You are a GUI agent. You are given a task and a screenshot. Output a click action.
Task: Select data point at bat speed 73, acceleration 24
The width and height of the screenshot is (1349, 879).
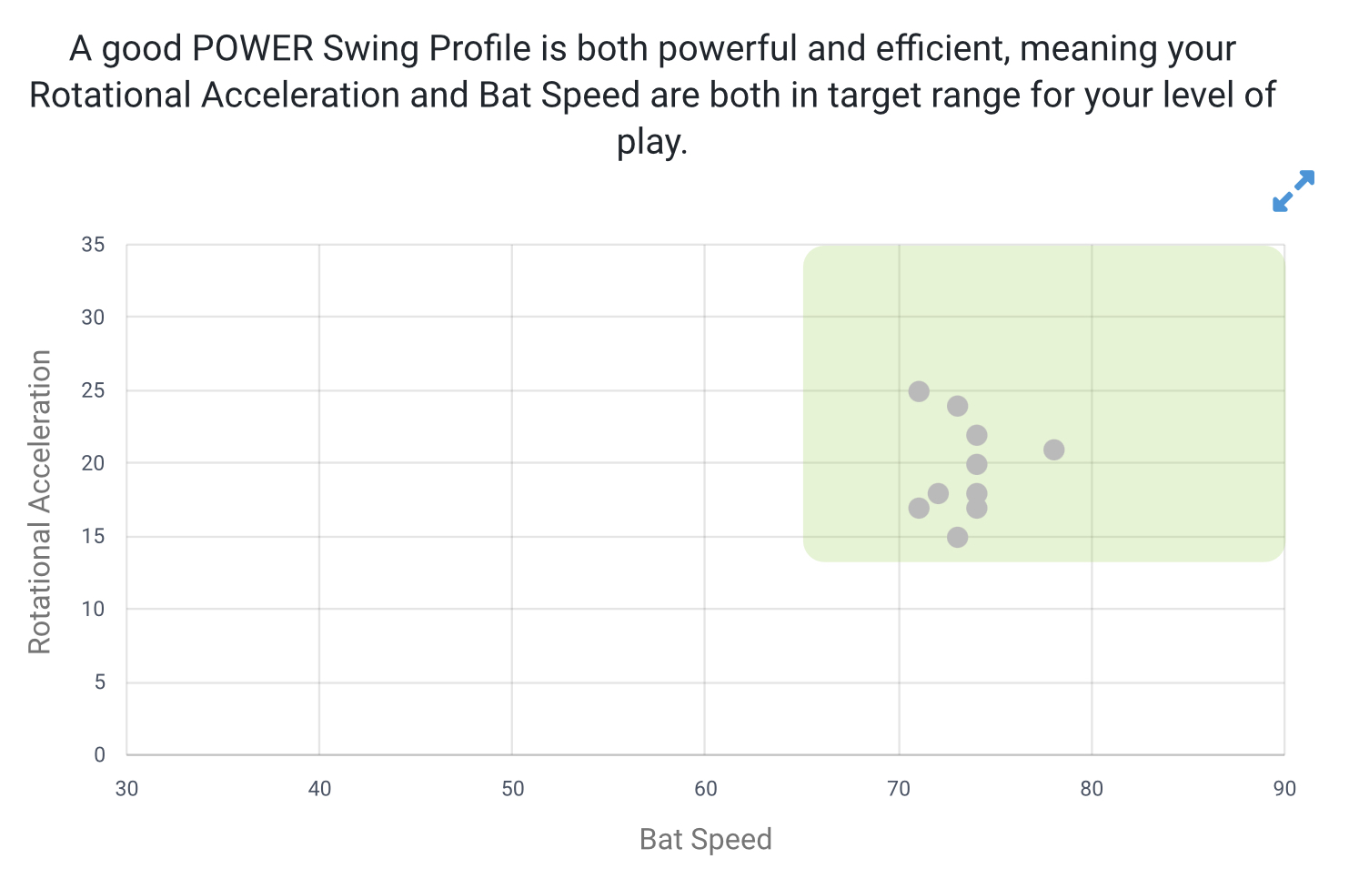tap(957, 406)
